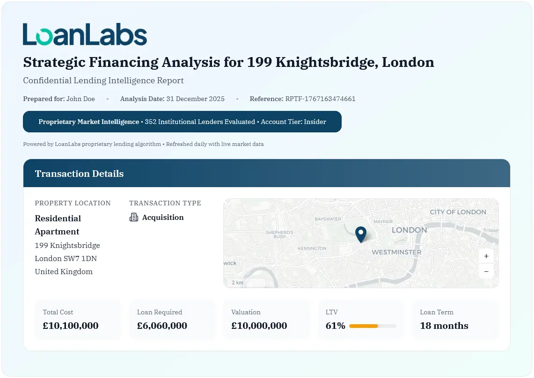Image resolution: width=534 pixels, height=378 pixels.
Task: Zoom out on the map
Action: (x=486, y=271)
